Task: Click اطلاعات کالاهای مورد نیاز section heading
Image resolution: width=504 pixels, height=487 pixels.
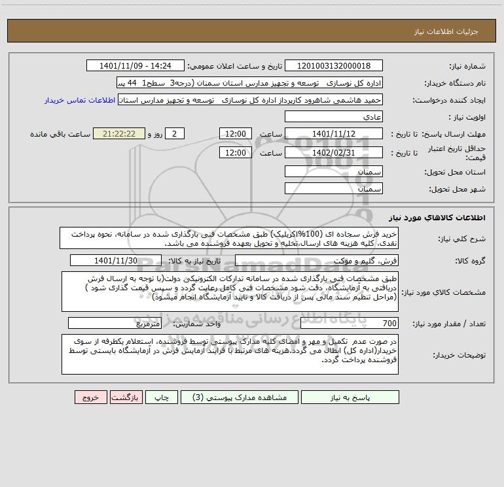Action: [437, 218]
